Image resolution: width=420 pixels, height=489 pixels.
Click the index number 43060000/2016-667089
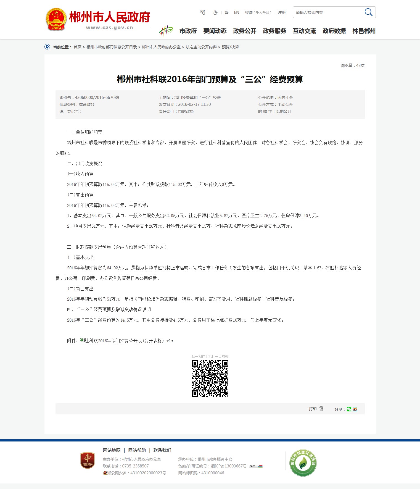(97, 98)
